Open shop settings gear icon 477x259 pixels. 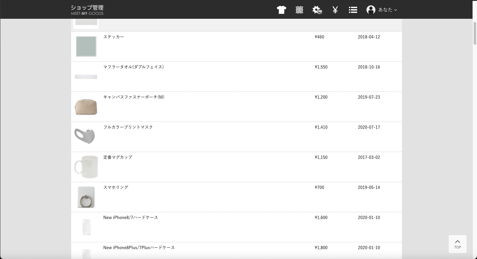point(317,10)
